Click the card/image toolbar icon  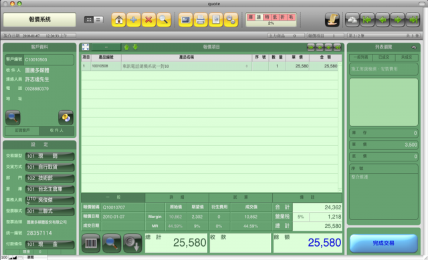click(x=186, y=20)
